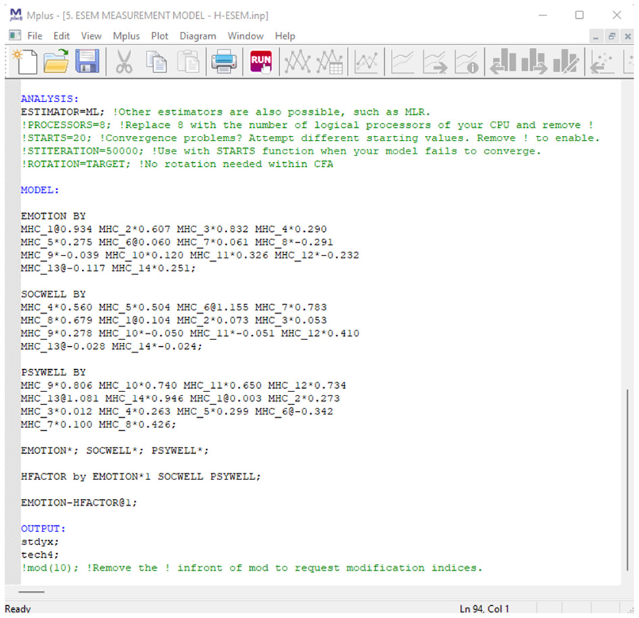
Task: Create a new file with toolbar icon
Action: [26, 62]
